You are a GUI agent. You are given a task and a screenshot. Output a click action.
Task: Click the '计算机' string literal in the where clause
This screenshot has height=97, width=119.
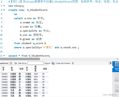click(x=47, y=47)
